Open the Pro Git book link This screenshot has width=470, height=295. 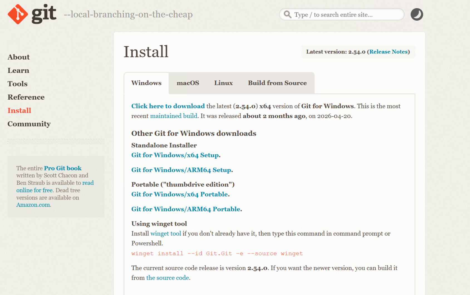pos(63,168)
